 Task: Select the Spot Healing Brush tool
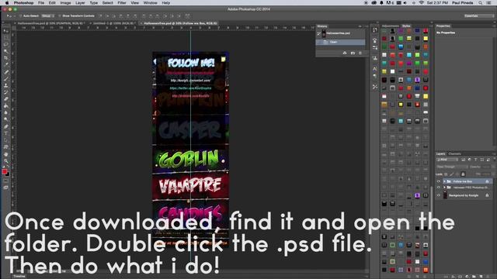[x=6, y=72]
